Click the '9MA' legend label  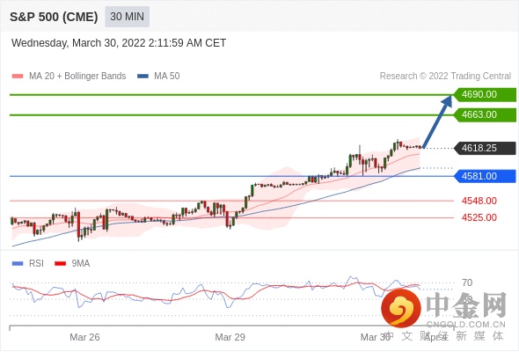pos(81,264)
